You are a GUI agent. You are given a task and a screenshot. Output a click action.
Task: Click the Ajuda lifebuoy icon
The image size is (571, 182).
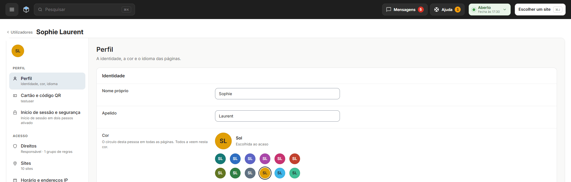point(437,10)
